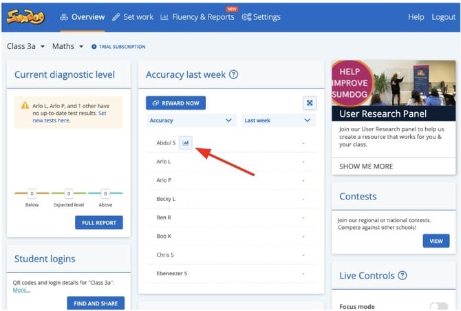
Task: Click the Live Controls heading
Action: [367, 275]
